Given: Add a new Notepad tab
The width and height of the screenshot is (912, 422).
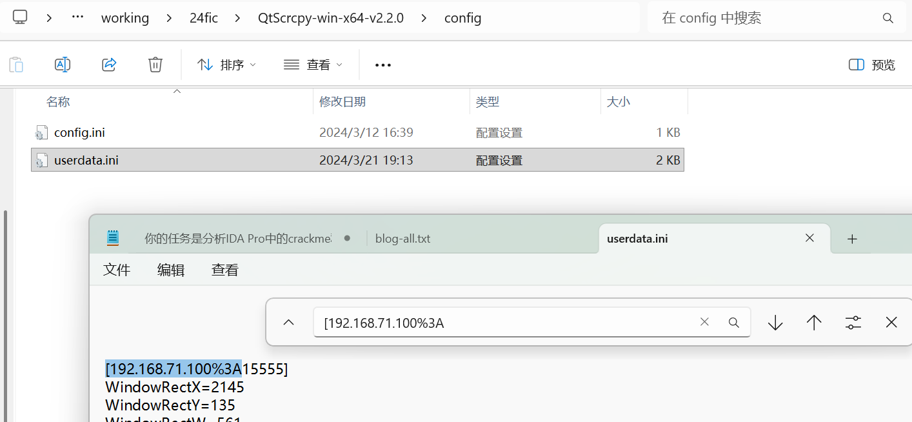Looking at the screenshot, I should [x=852, y=239].
